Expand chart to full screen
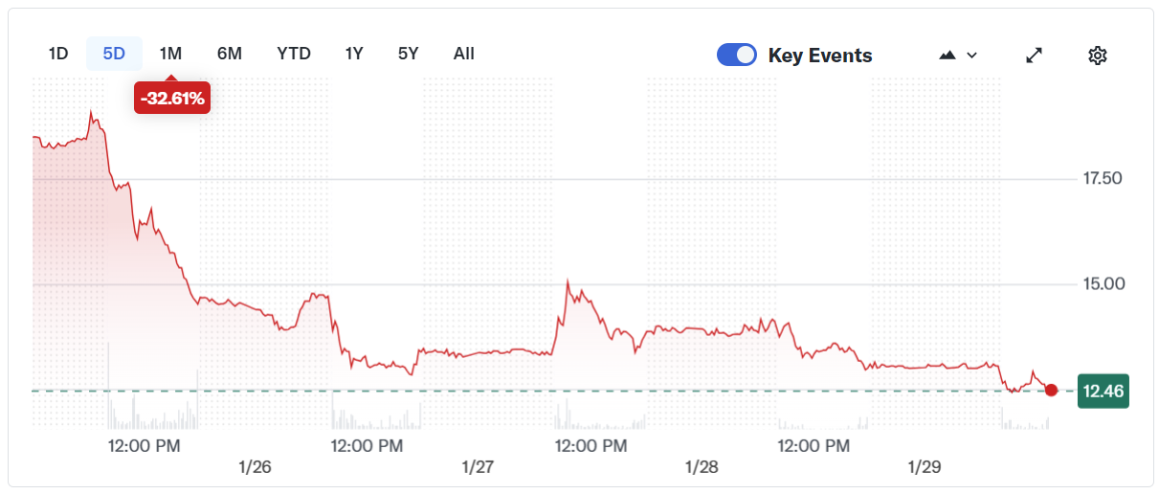1159x494 pixels. [x=1034, y=56]
